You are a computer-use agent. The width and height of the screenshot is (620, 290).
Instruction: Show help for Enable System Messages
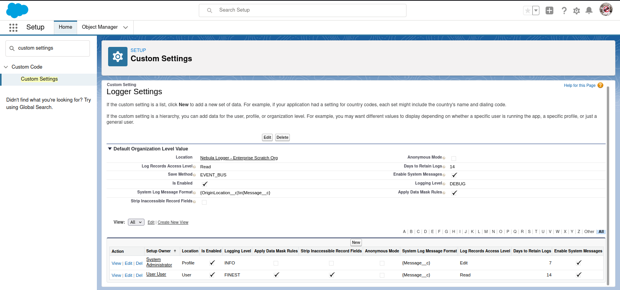444,175
